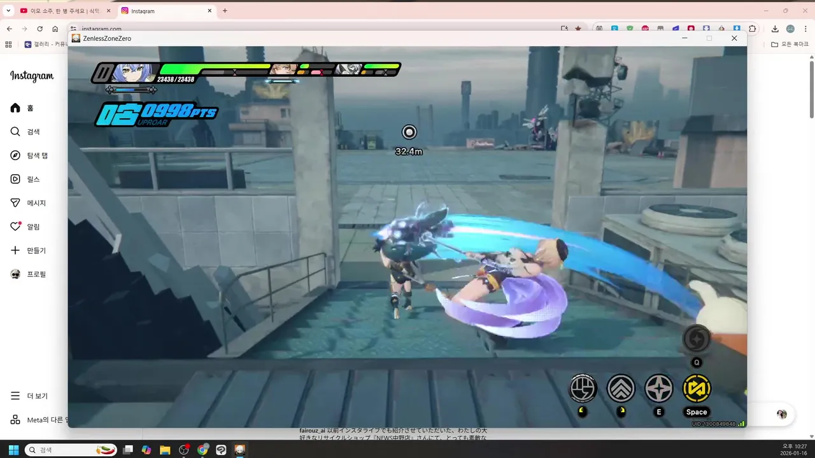Screen dimensions: 815x458
Task: Open a new browser tab
Action: pyautogui.click(x=225, y=11)
